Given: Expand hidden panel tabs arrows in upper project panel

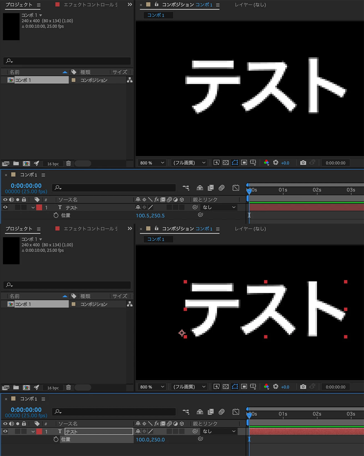Looking at the screenshot, I should [x=130, y=4].
